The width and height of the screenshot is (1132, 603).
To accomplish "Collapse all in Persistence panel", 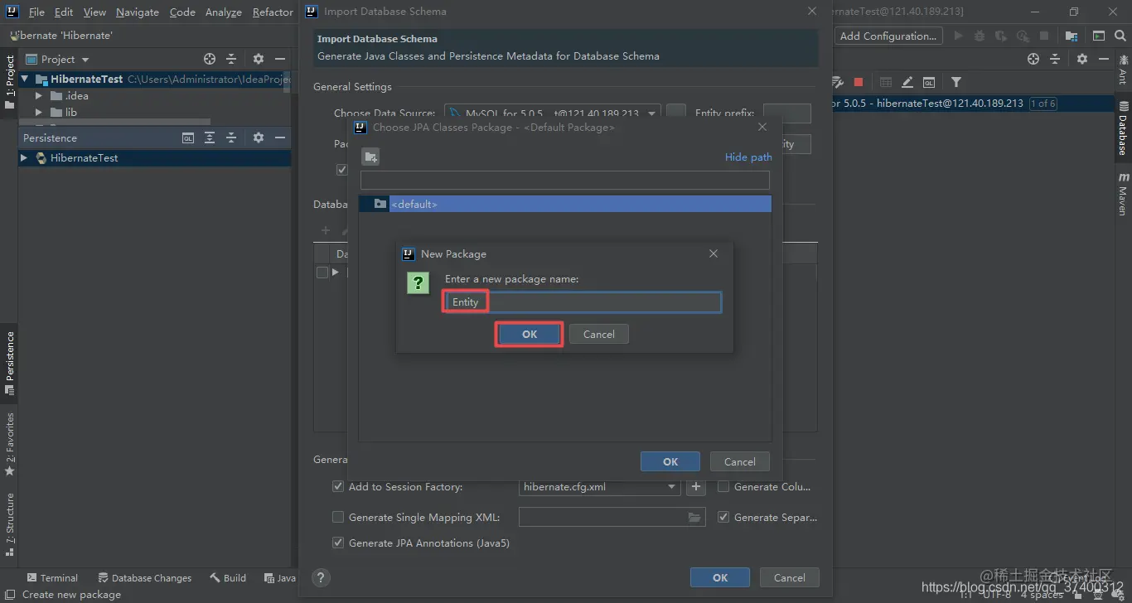I will click(x=231, y=137).
